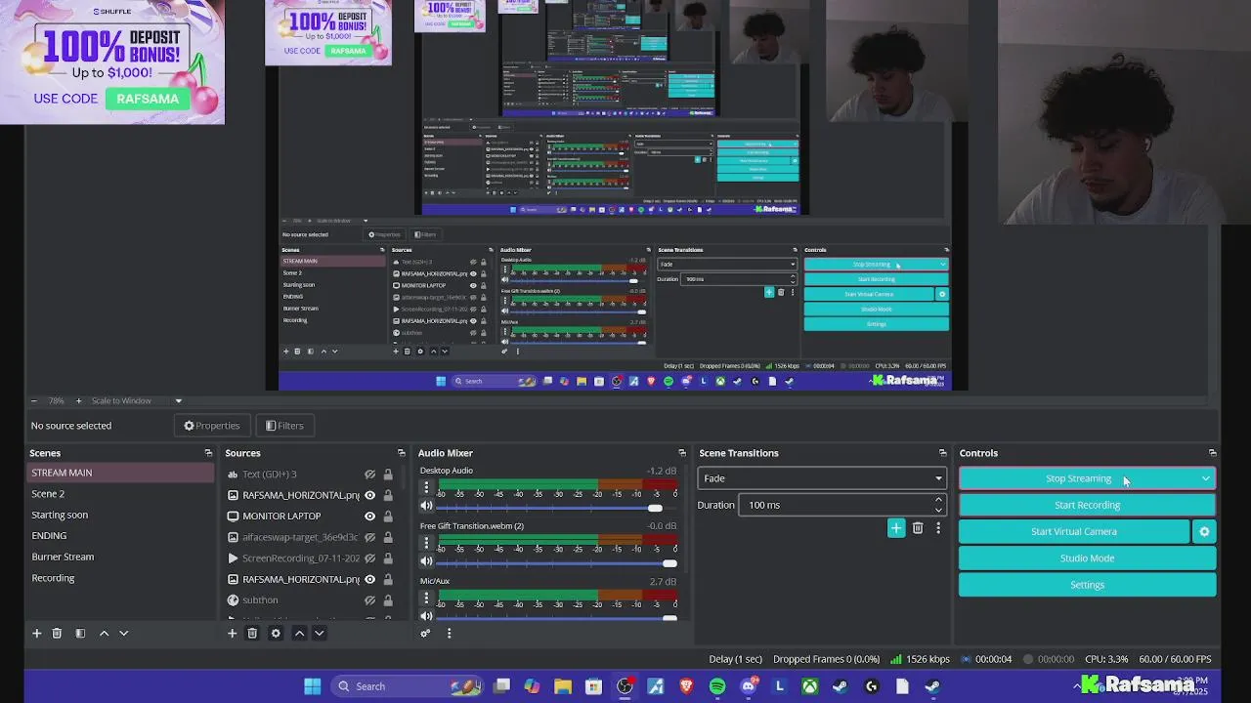Open source Filters button
This screenshot has width=1251, height=703.
click(284, 426)
